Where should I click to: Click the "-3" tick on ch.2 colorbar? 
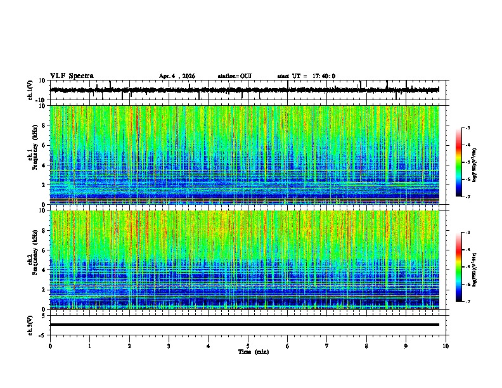pos(468,233)
